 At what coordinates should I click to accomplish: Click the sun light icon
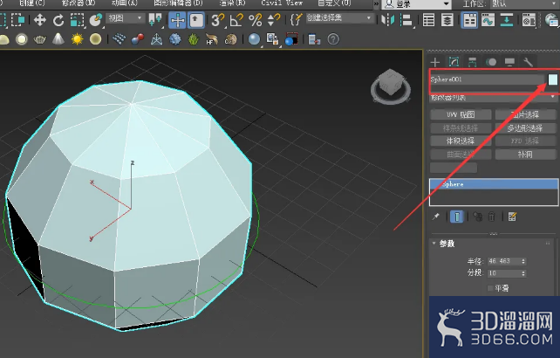[77, 39]
